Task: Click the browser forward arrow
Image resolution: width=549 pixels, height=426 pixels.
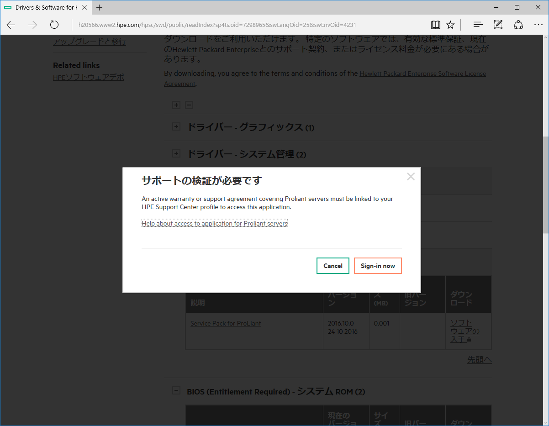Action: pos(32,25)
